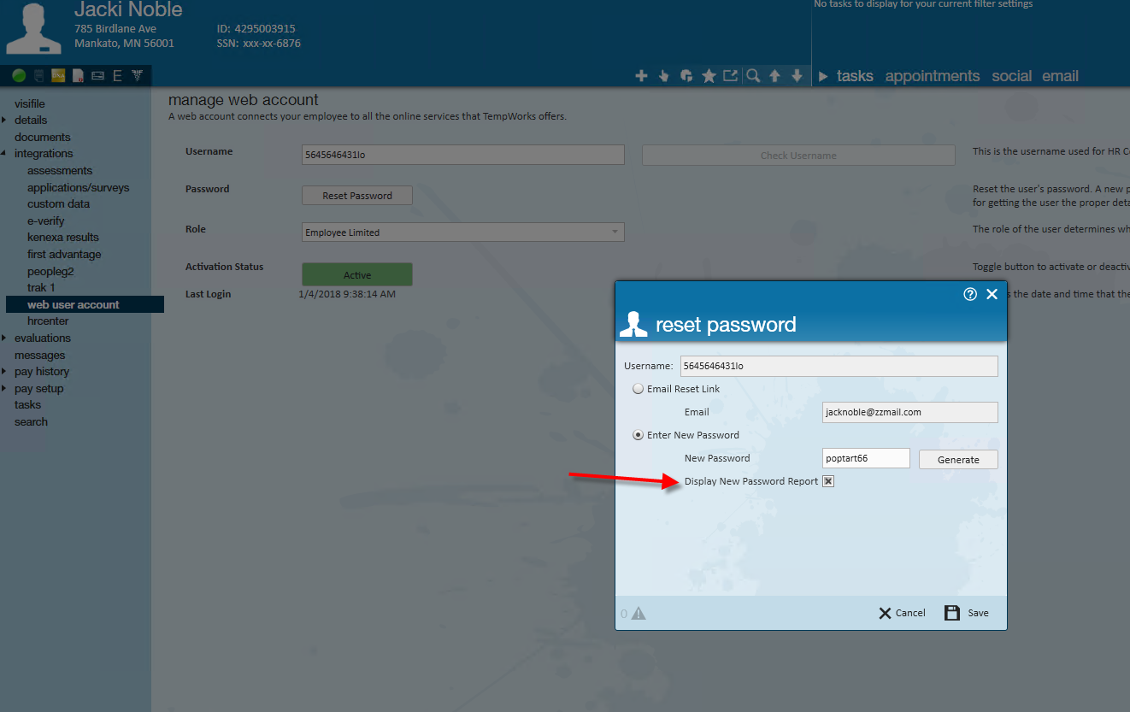
Task: Open assessments under integrations
Action: [x=60, y=170]
